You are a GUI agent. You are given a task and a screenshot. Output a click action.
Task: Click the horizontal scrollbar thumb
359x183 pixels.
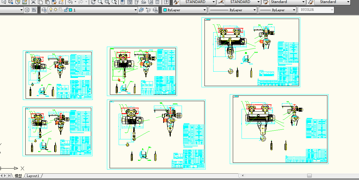click(309, 176)
